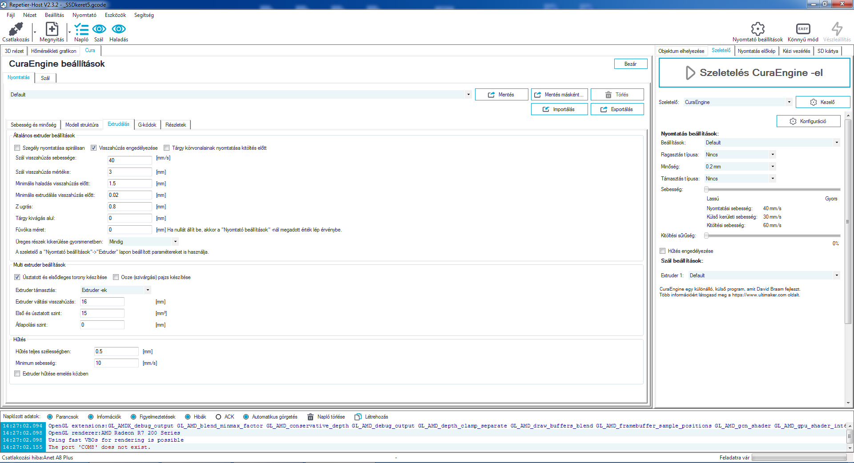Open the Konfiguráció configuration button
Image resolution: width=854 pixels, height=463 pixels.
[809, 121]
